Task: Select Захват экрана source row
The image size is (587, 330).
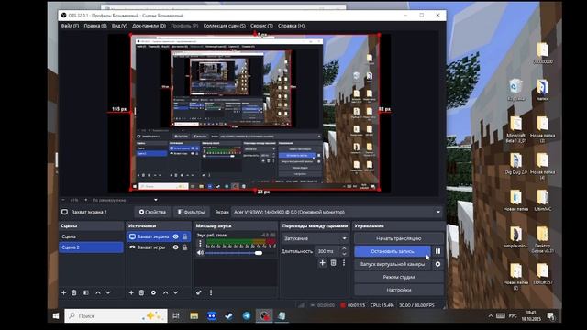Action: tap(159, 236)
